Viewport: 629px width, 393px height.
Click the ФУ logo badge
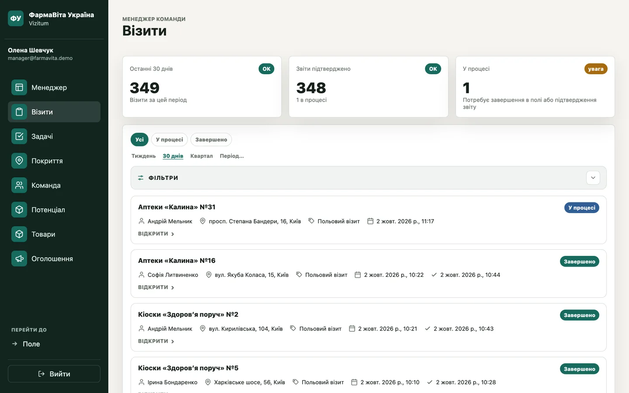[x=16, y=18]
